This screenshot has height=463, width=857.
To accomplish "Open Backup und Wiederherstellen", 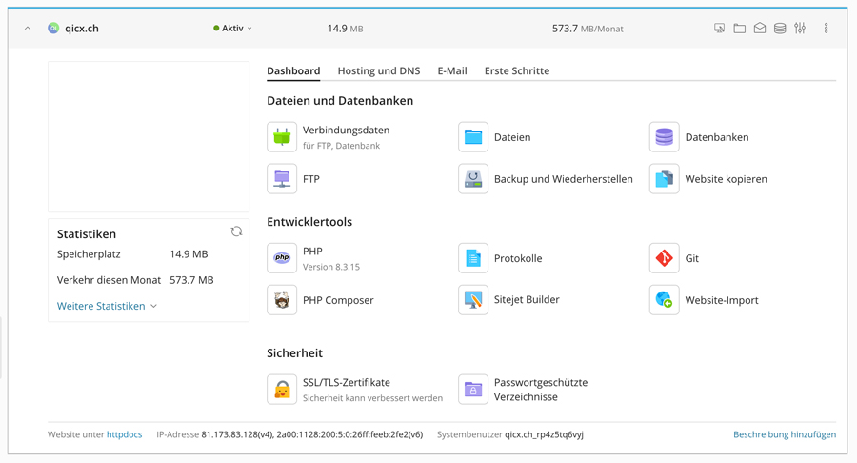I will 562,179.
